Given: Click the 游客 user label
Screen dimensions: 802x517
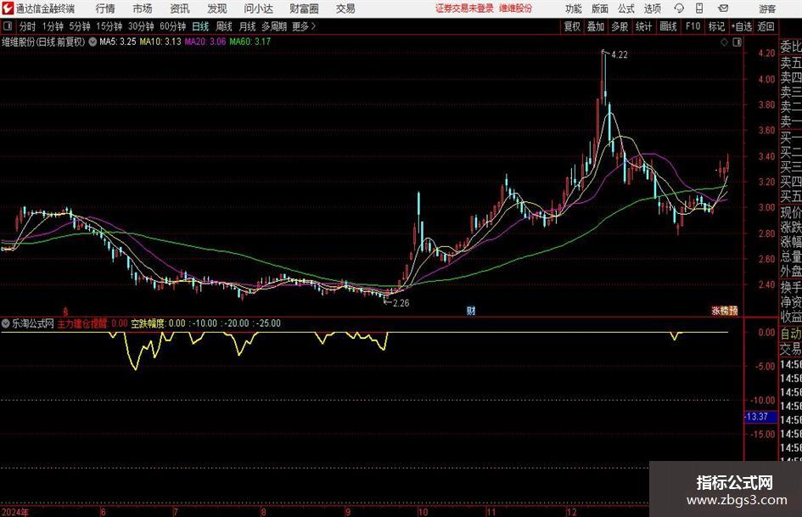Looking at the screenshot, I should (x=767, y=8).
